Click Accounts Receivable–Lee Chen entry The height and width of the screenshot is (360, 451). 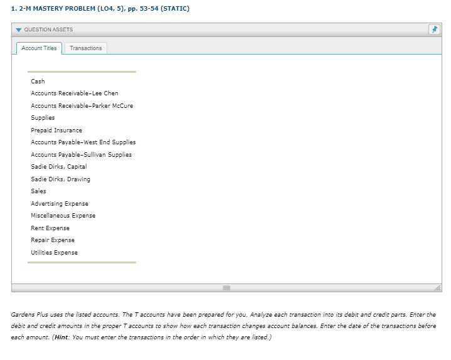[x=75, y=93]
